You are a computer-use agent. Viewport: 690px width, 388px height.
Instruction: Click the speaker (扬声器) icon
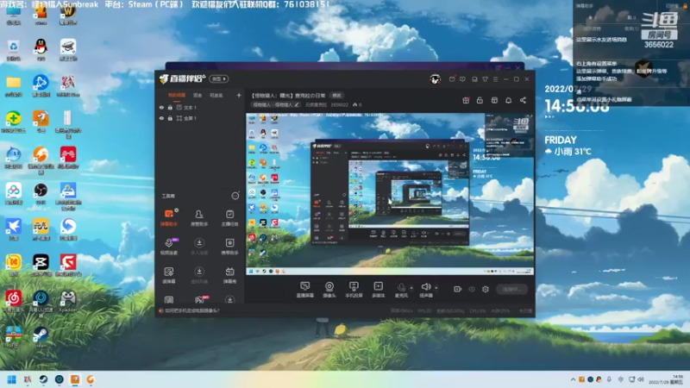[426, 289]
